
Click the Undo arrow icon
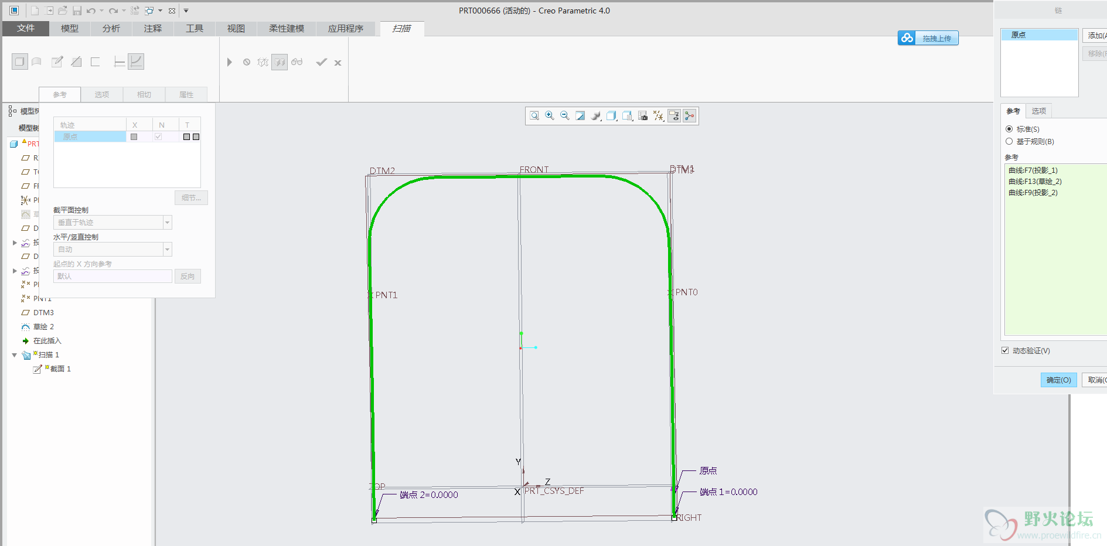point(91,11)
